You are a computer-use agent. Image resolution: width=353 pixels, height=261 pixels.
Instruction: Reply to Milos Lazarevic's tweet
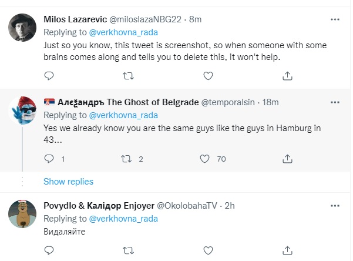49,75
